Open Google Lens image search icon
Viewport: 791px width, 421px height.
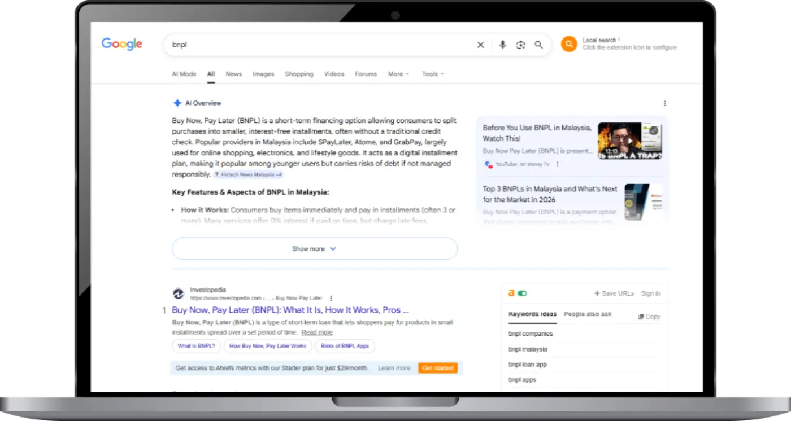pyautogui.click(x=520, y=45)
